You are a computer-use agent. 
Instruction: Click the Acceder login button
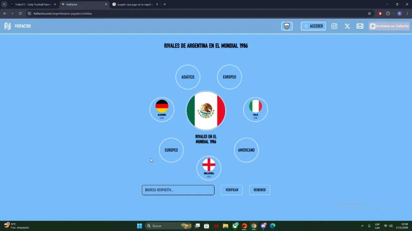click(313, 26)
